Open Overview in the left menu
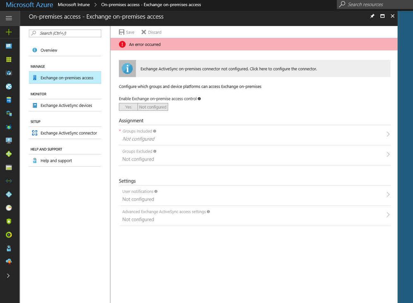413x303 pixels. [x=65, y=50]
